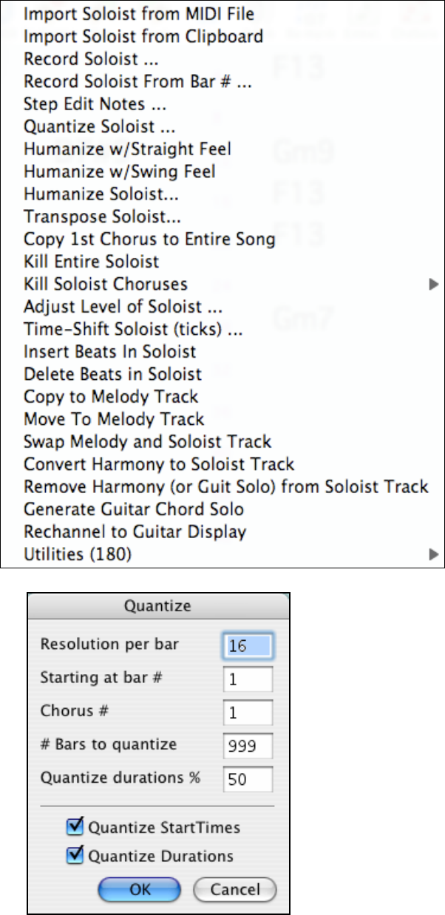Screen dimensions: 445x915
Task: Choose Kill Entire Soloist
Action: pos(92,262)
